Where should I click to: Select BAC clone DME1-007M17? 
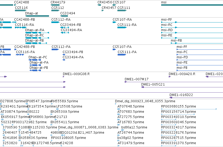pos(174,82)
